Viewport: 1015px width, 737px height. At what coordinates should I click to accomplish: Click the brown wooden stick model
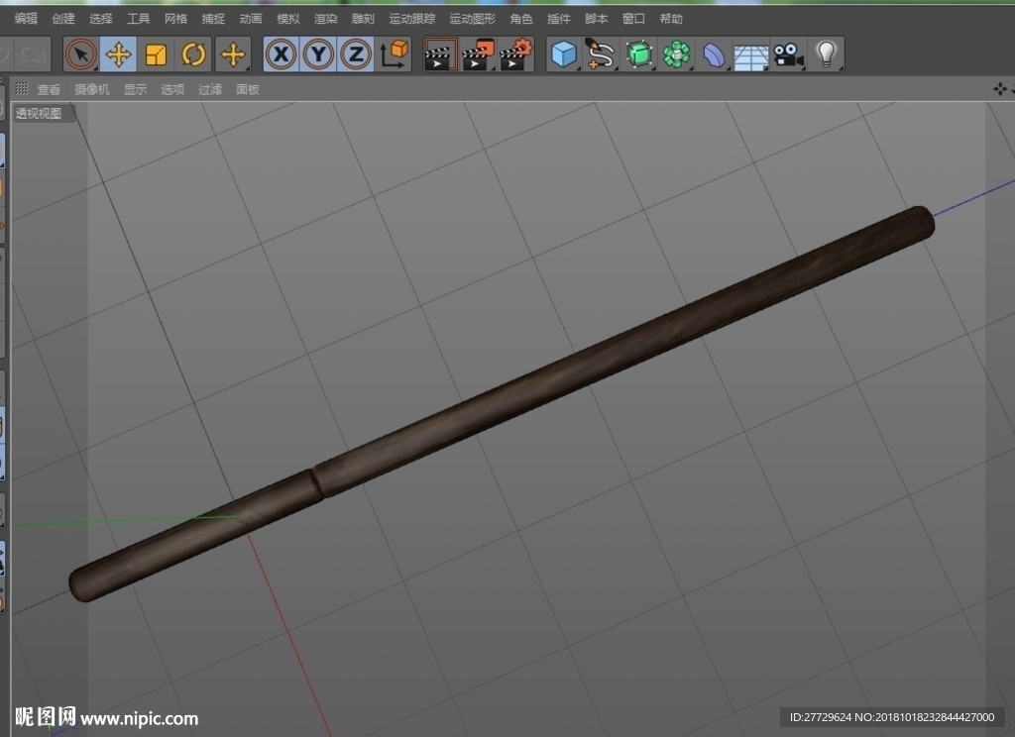pos(502,404)
